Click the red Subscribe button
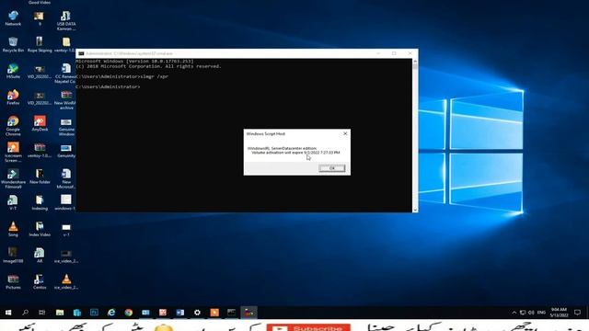The width and height of the screenshot is (589, 331). coord(309,327)
